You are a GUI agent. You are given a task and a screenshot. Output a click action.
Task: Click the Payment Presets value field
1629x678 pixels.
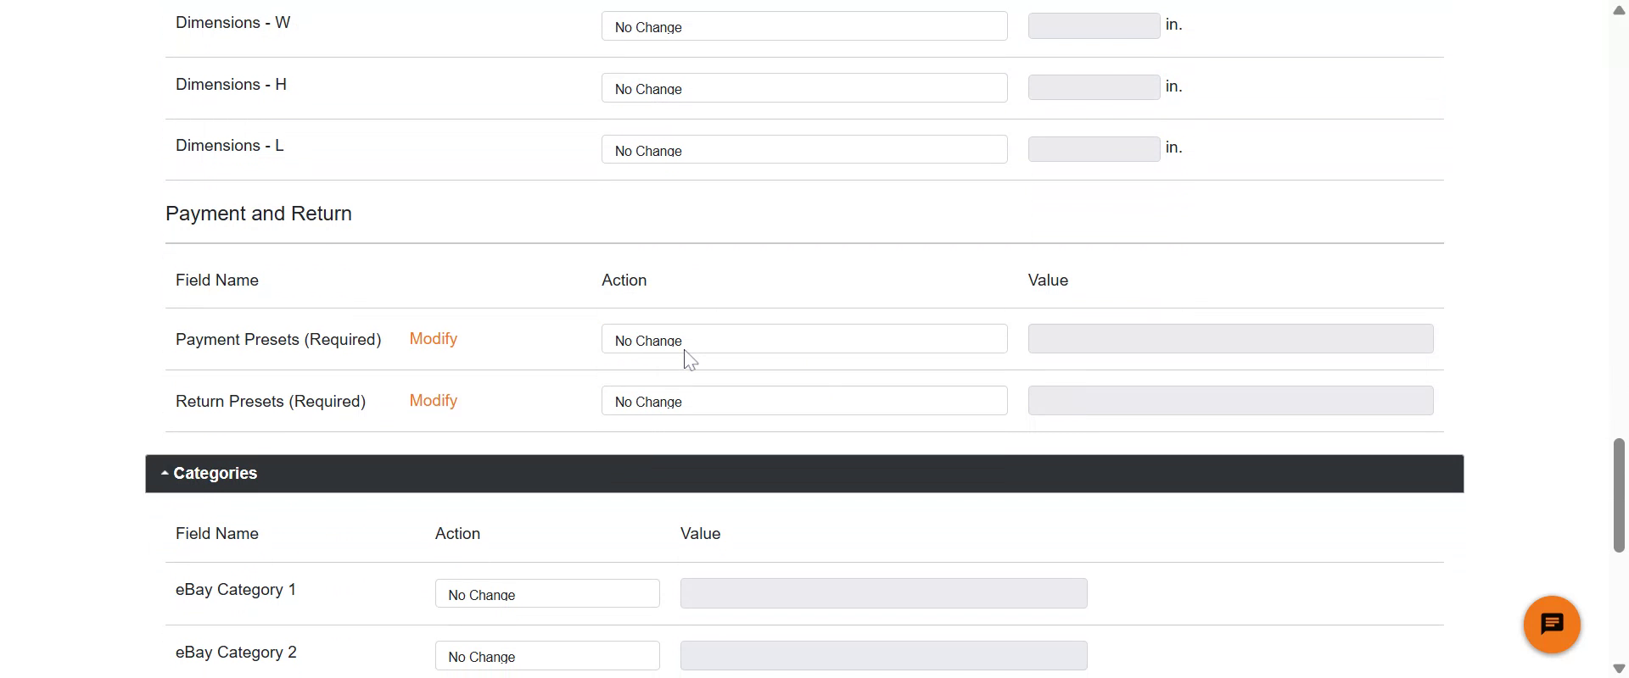pos(1229,339)
